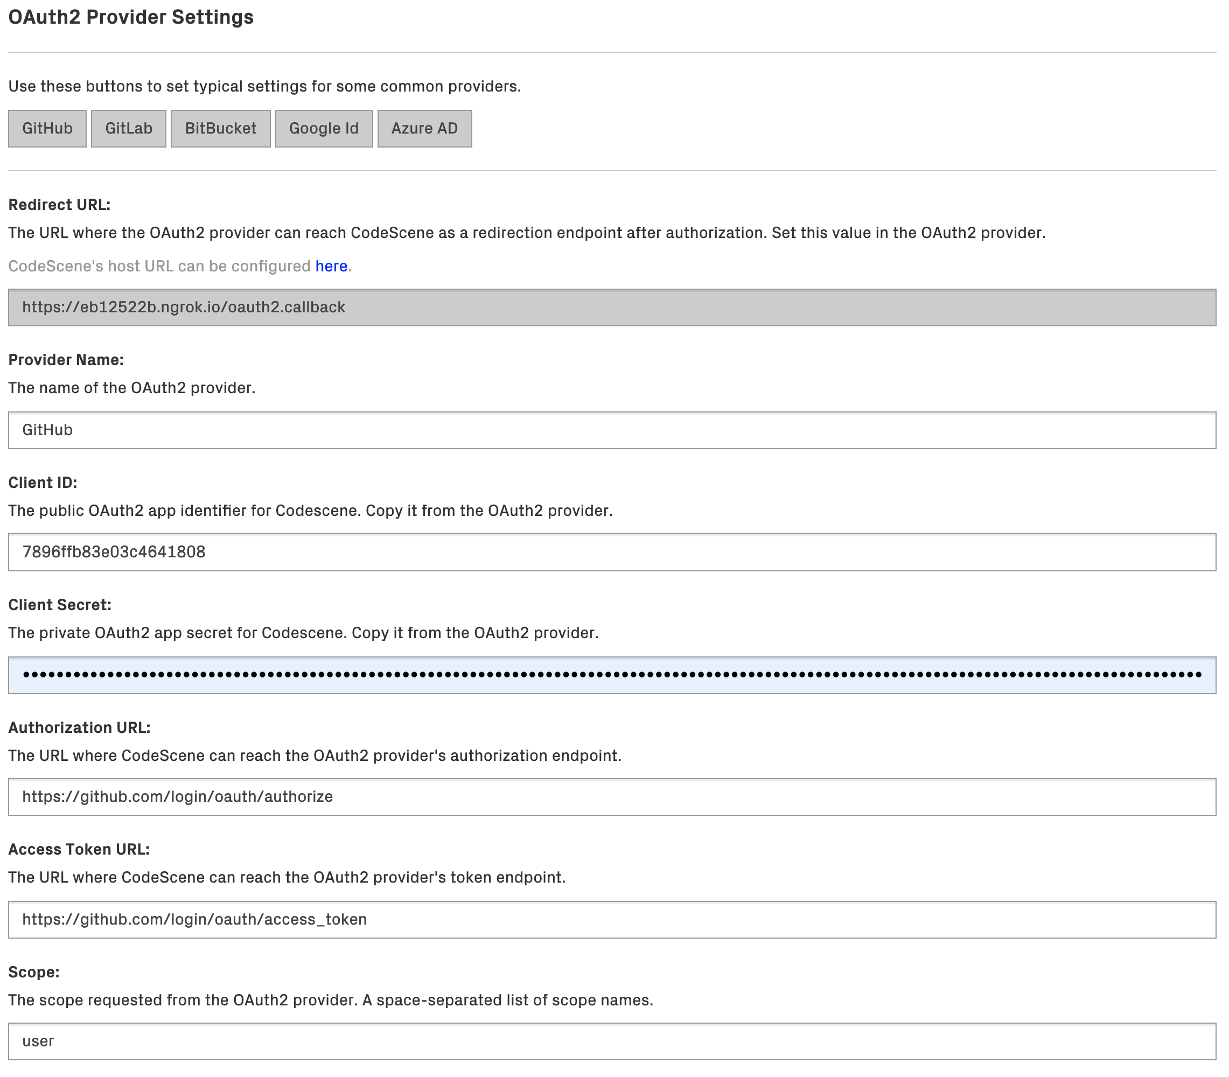Focus the Client Secret password field
The height and width of the screenshot is (1077, 1229).
[612, 675]
